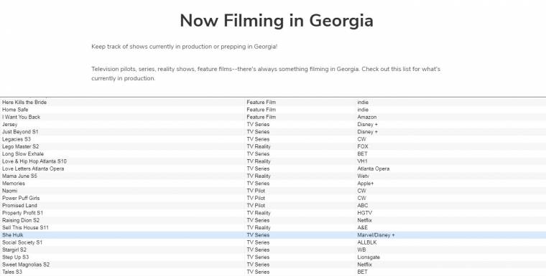Click the Legacies S3 entry

[x=17, y=139]
